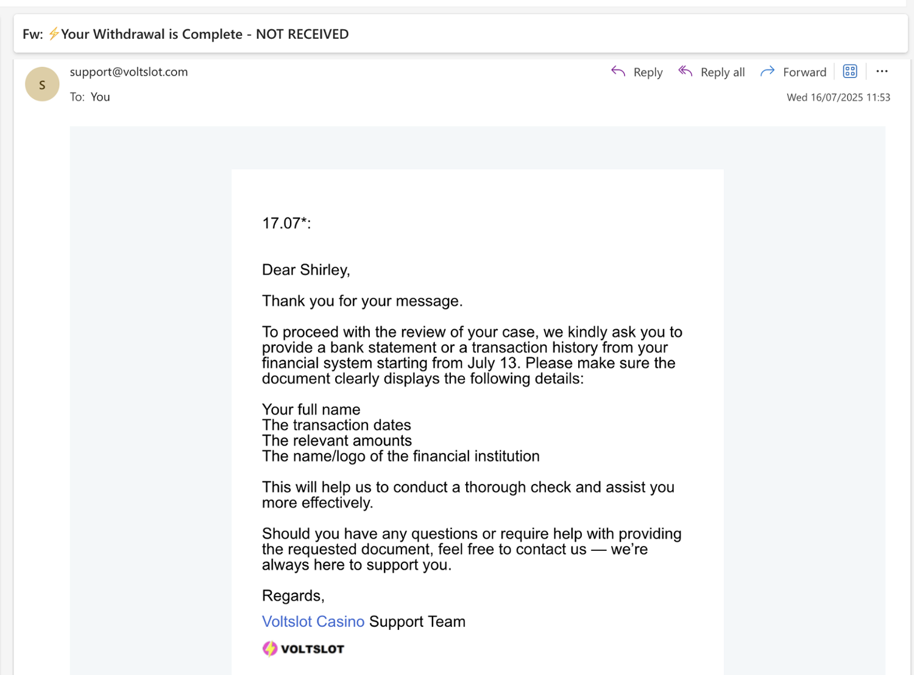Click the email subject title

point(204,34)
